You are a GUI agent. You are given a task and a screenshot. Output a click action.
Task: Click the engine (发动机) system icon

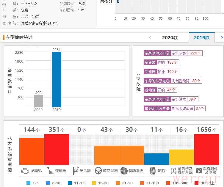tap(25, 171)
